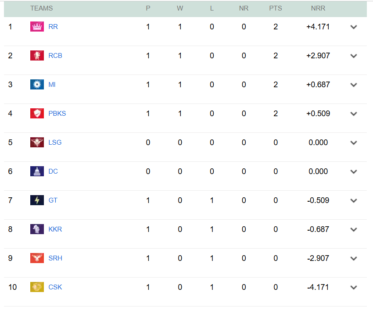Click the KKR team logo
The height and width of the screenshot is (310, 373).
point(37,229)
